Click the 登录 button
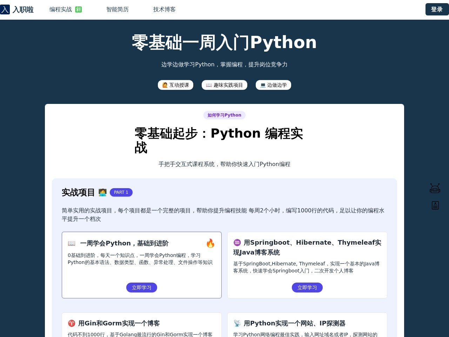Viewport: 449px width, 337px height. (x=437, y=9)
